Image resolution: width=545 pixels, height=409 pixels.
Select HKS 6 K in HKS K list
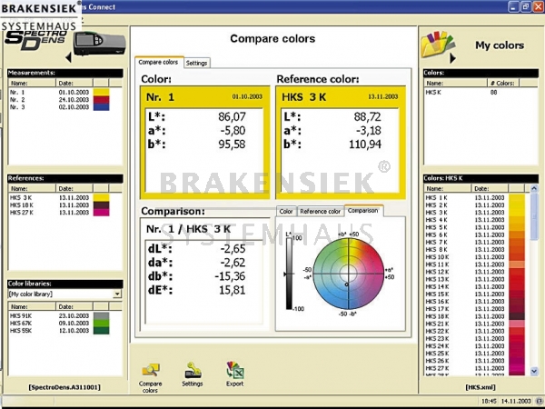(x=475, y=234)
